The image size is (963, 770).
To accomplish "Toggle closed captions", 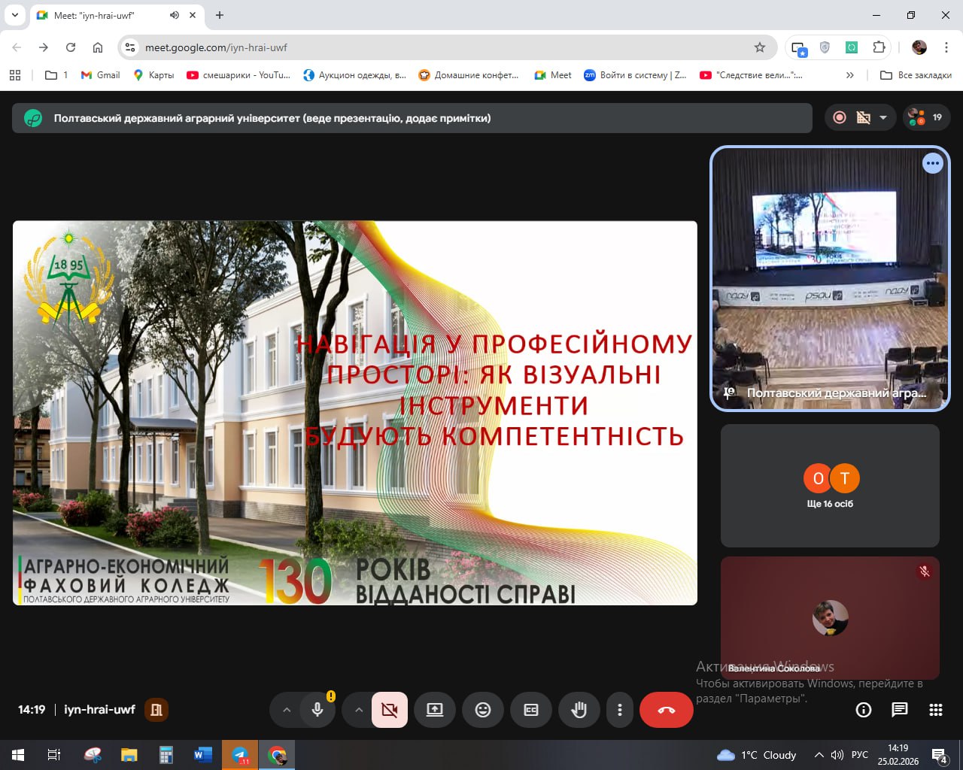I will tap(531, 710).
